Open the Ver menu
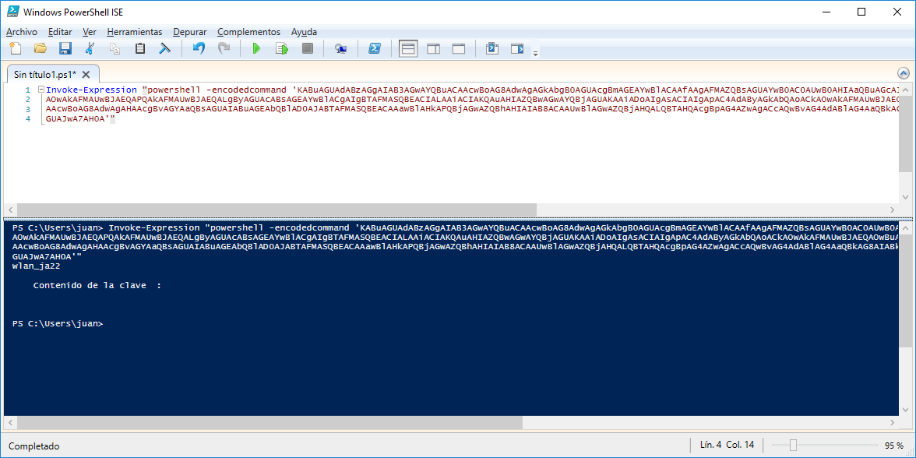 (90, 32)
